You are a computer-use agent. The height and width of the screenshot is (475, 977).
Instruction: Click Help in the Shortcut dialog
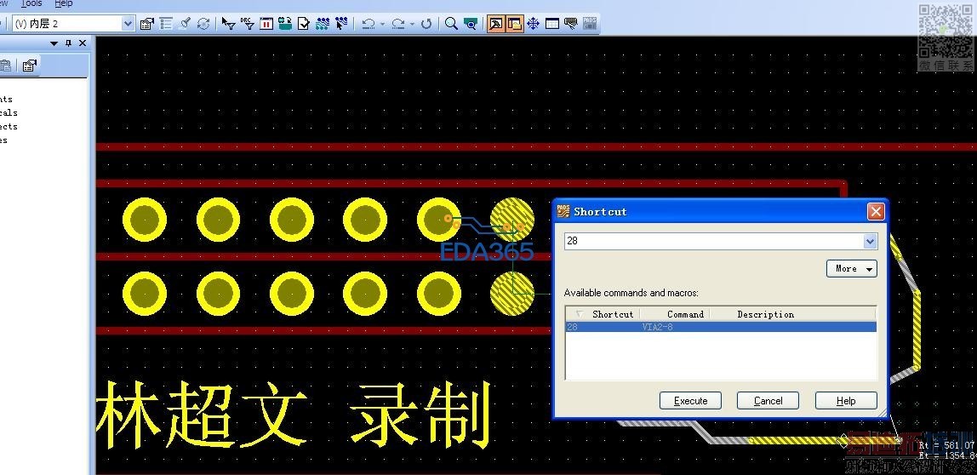846,401
